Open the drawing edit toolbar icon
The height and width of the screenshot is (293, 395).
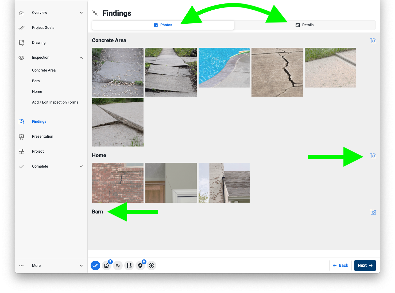(x=129, y=266)
